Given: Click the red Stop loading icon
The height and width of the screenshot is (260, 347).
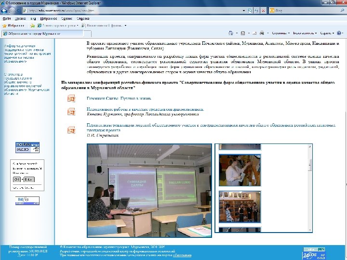Looking at the screenshot, I should point(263,11).
